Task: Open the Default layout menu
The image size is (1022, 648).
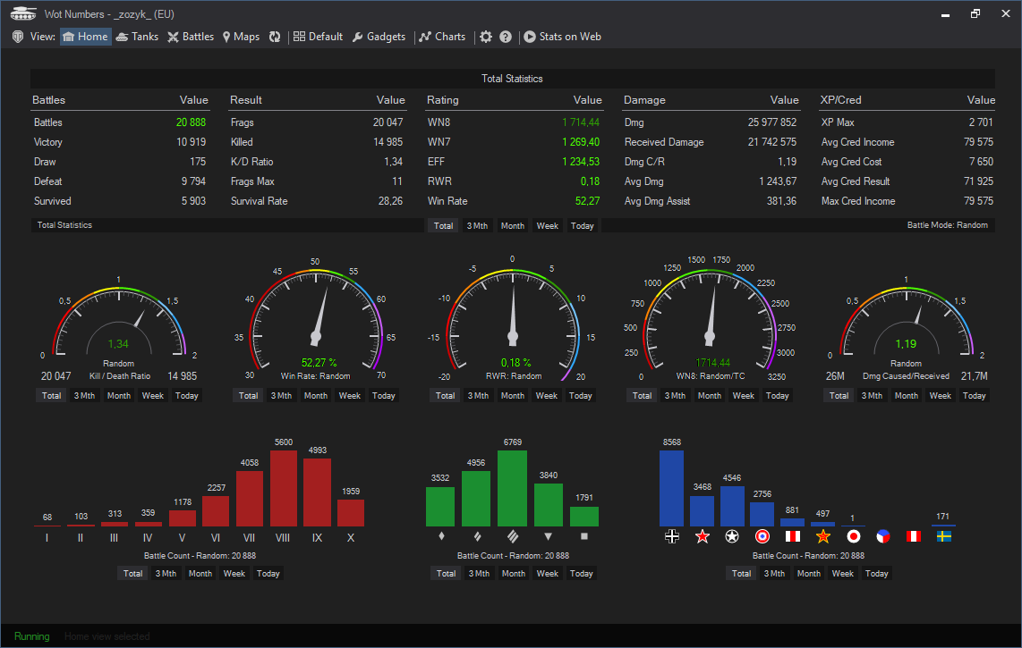Action: coord(318,38)
